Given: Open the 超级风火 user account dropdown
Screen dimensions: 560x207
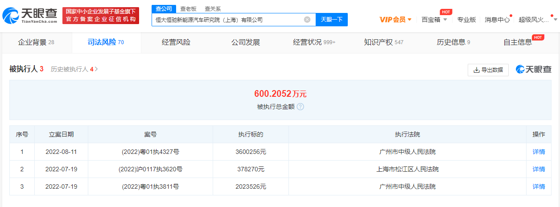Looking at the screenshot, I should coord(538,20).
